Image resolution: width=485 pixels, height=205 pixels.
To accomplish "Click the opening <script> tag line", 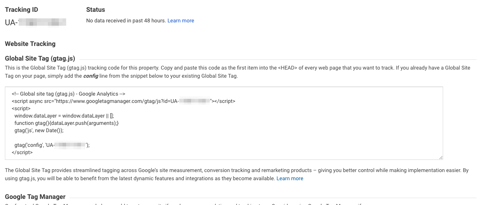I will point(21,109).
